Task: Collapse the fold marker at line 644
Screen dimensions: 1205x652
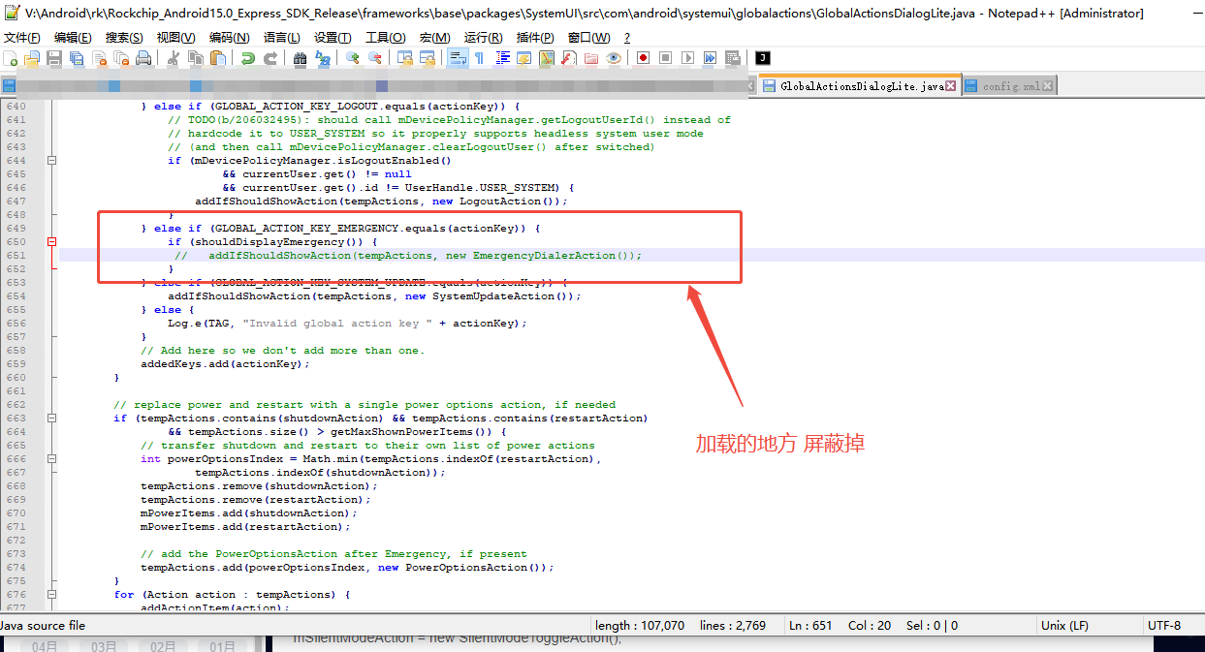Action: click(52, 161)
